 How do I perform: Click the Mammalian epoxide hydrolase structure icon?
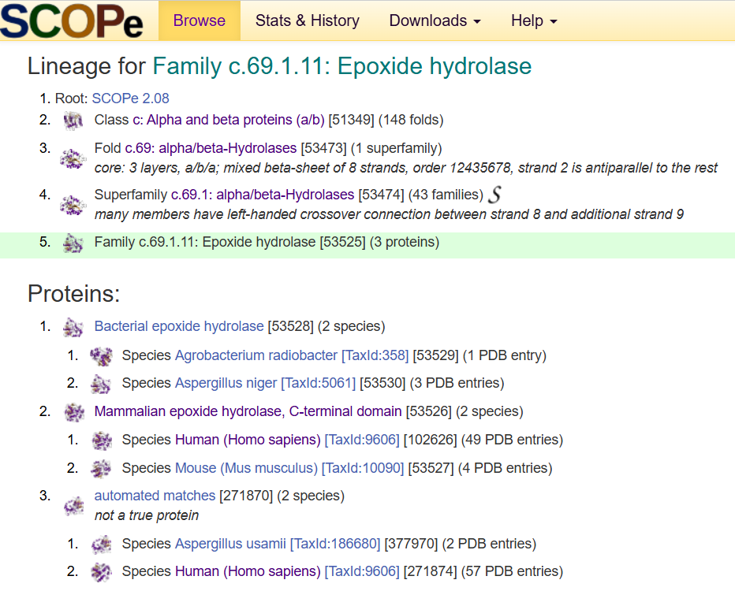click(x=73, y=412)
